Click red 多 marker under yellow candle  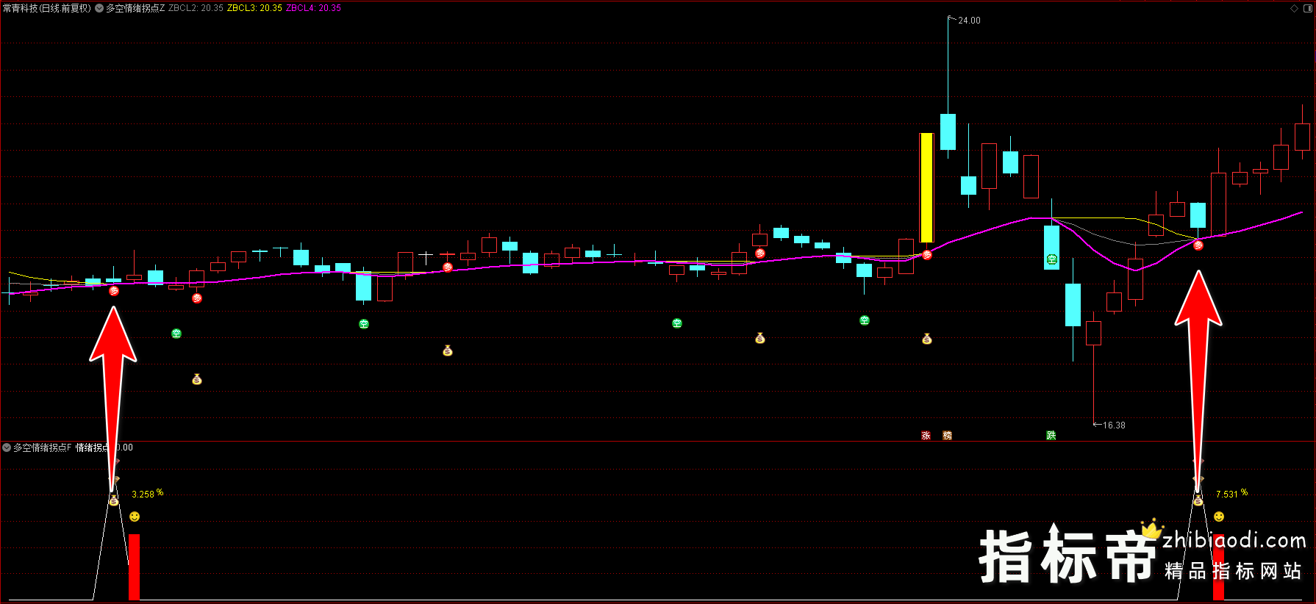coord(927,255)
